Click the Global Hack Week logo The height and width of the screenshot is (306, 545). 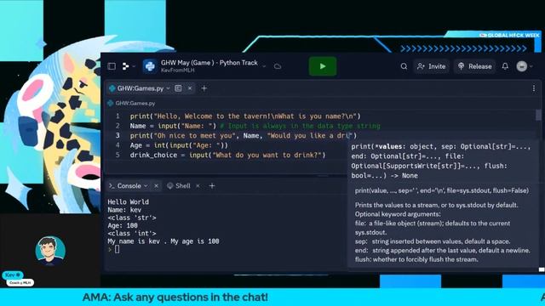click(509, 35)
